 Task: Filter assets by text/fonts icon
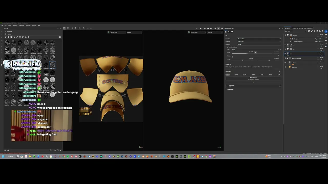click(28, 37)
